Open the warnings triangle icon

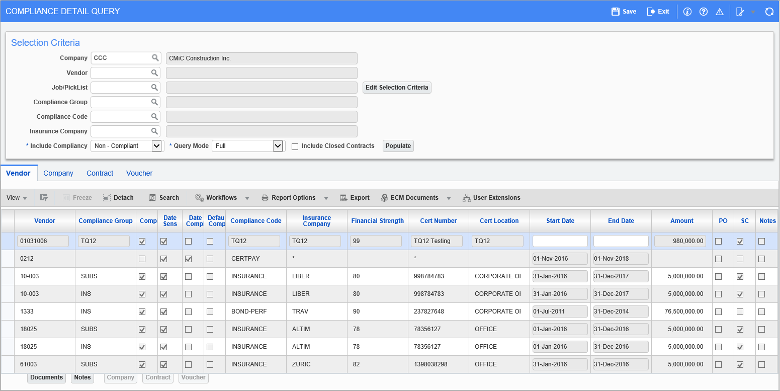(719, 11)
